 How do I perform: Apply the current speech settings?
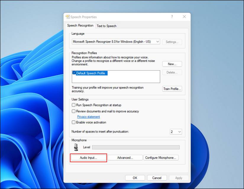179,178
